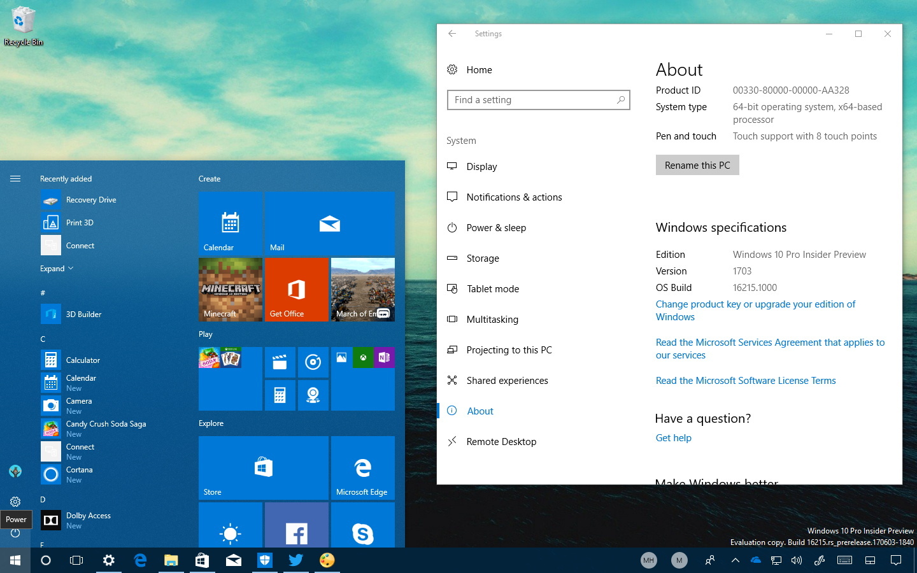Open Movies & TV small tile
Viewport: 917px width, 573px height.
pyautogui.click(x=280, y=362)
